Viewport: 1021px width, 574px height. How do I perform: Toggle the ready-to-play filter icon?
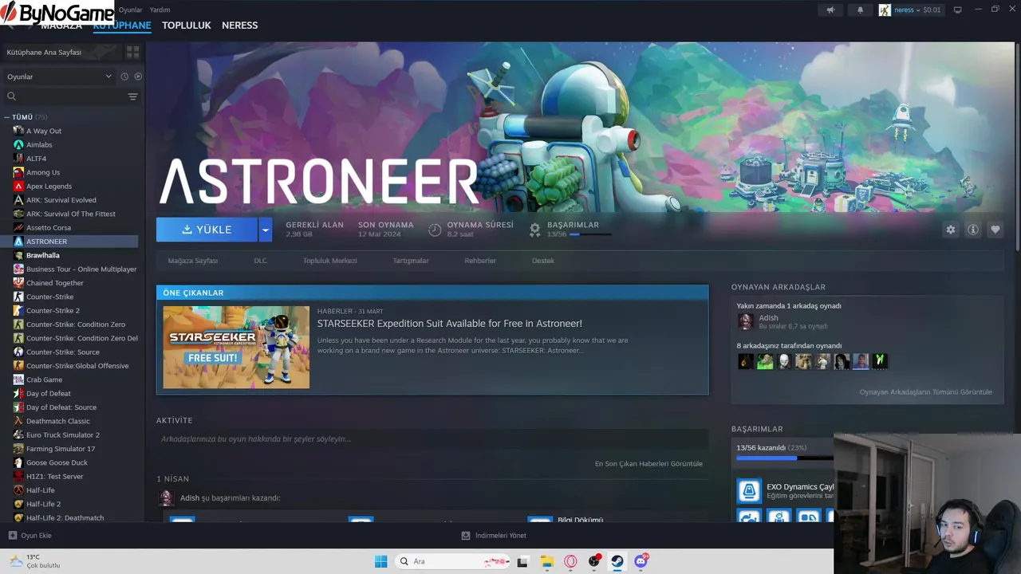[138, 77]
